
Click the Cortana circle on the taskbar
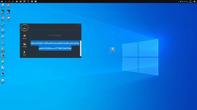click(x=9, y=2)
